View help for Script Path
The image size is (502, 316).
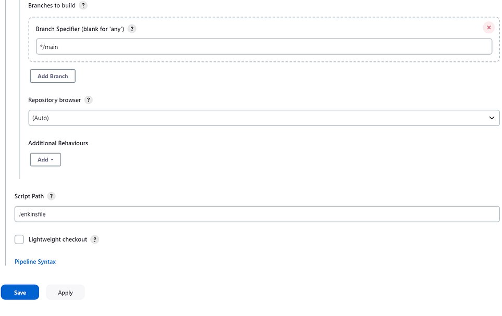(x=51, y=196)
